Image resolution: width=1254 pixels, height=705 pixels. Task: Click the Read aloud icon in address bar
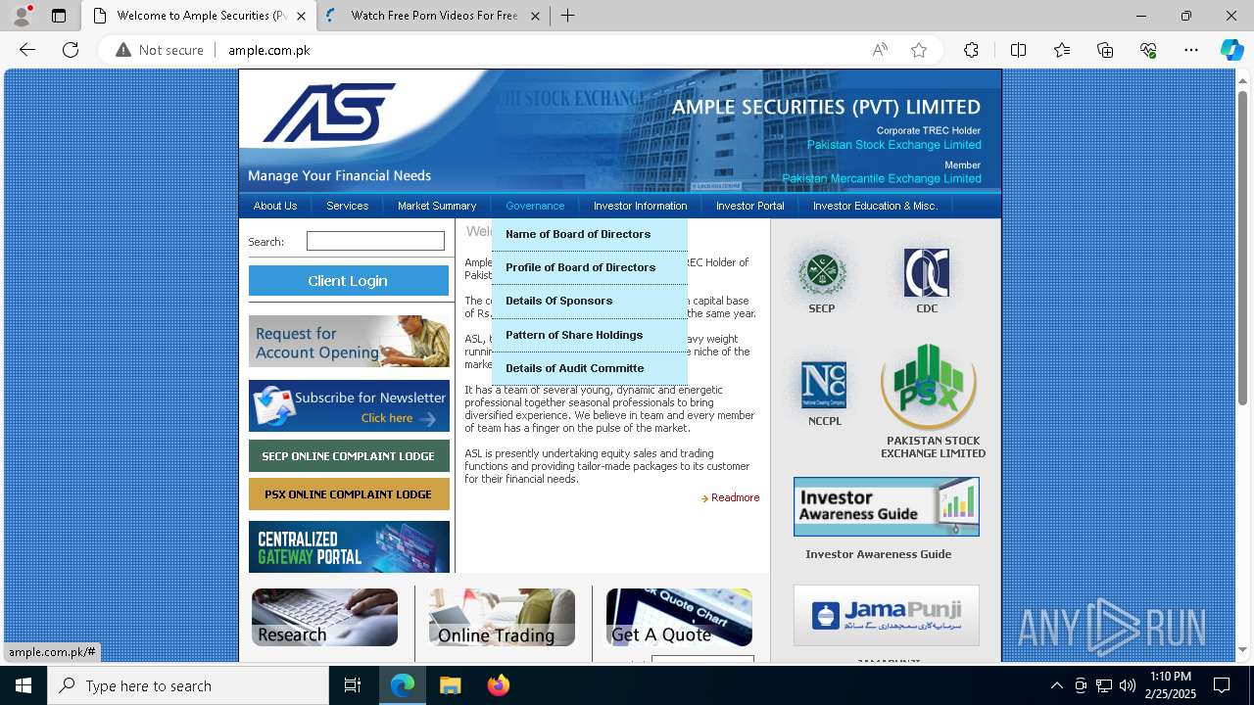[880, 50]
